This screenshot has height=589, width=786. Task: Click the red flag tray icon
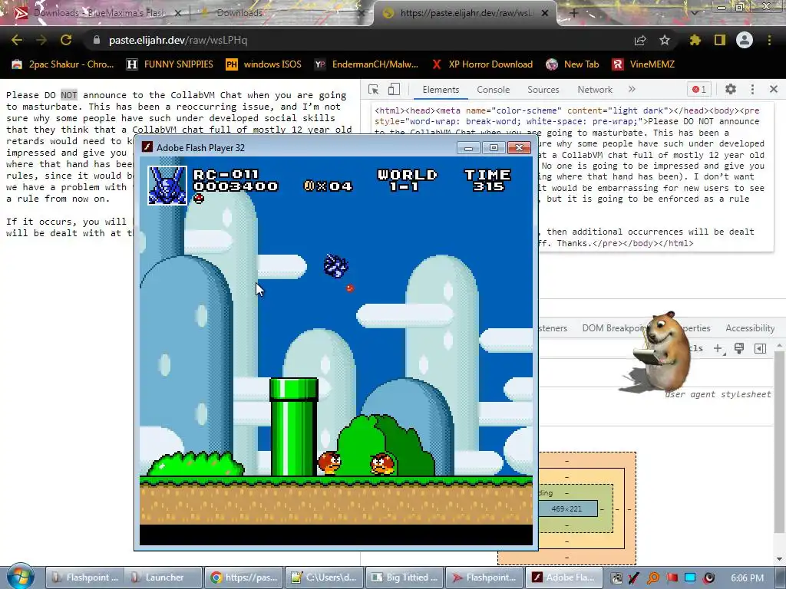tap(672, 578)
